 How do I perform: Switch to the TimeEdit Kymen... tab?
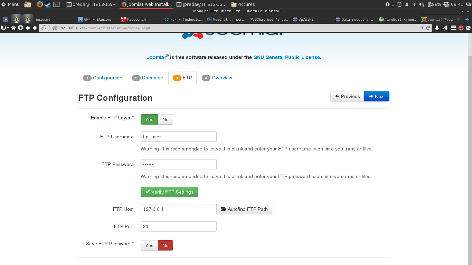[x=397, y=19]
